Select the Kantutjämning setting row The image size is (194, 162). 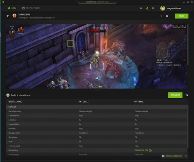coord(97,111)
